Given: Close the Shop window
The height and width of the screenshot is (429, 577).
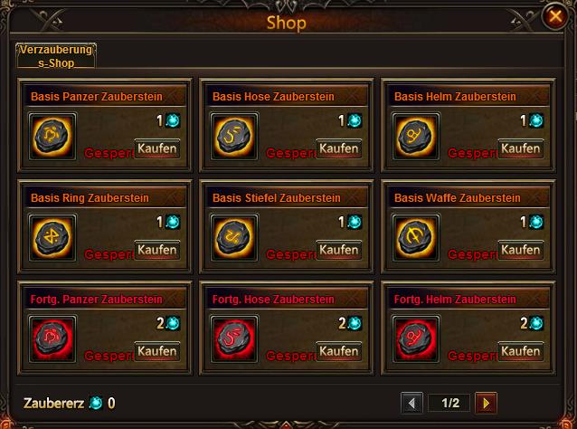Looking at the screenshot, I should (x=555, y=16).
